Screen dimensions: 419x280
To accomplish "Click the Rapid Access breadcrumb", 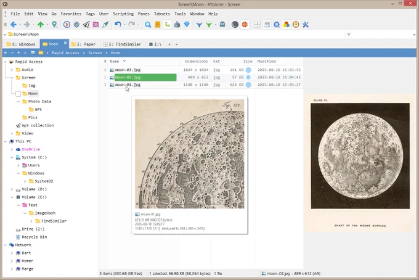I will (x=65, y=52).
